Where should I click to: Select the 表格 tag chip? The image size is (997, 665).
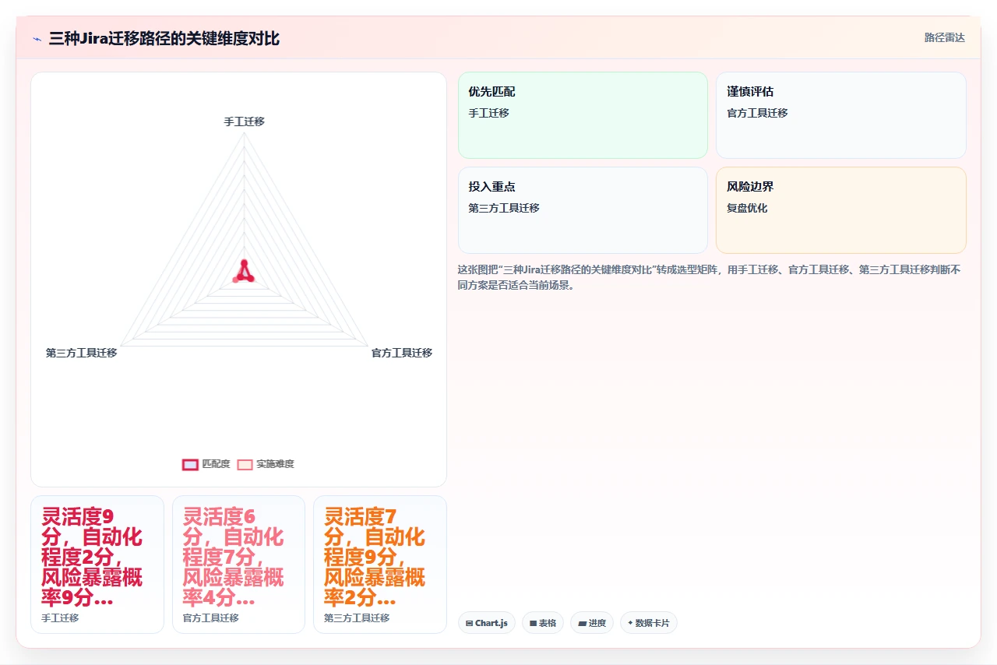[543, 623]
